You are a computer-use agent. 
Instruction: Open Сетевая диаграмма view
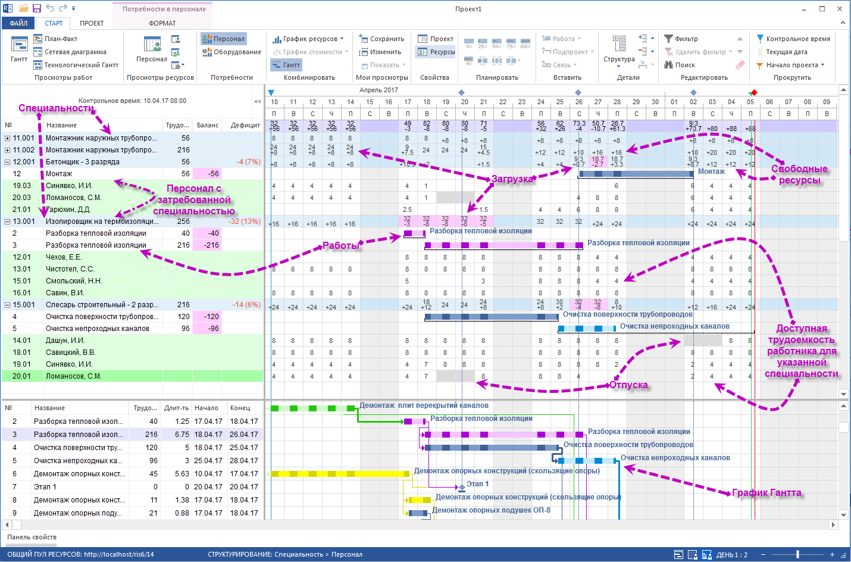[70, 52]
